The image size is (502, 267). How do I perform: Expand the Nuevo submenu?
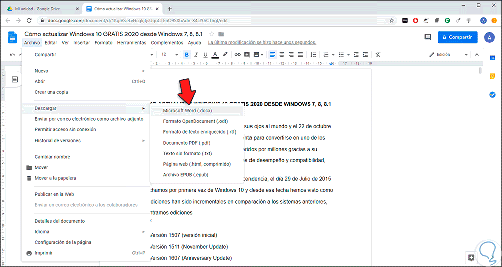pyautogui.click(x=86, y=71)
